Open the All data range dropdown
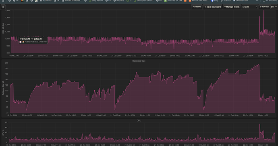The height and width of the screenshot is (146, 278). 249,7
